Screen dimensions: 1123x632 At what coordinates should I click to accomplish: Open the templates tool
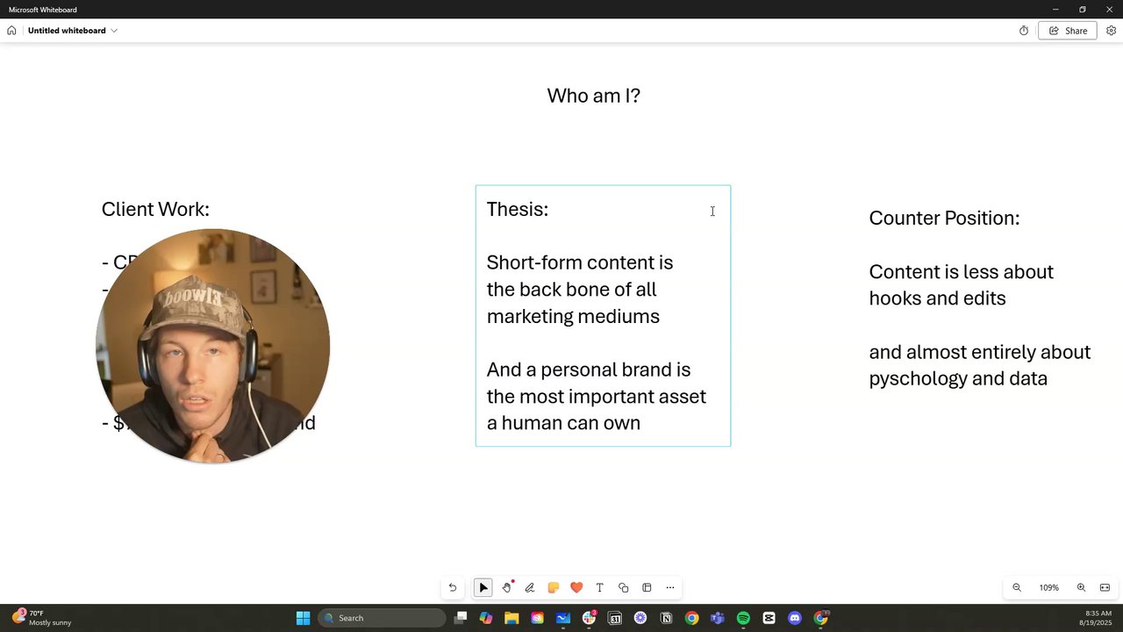coord(647,588)
